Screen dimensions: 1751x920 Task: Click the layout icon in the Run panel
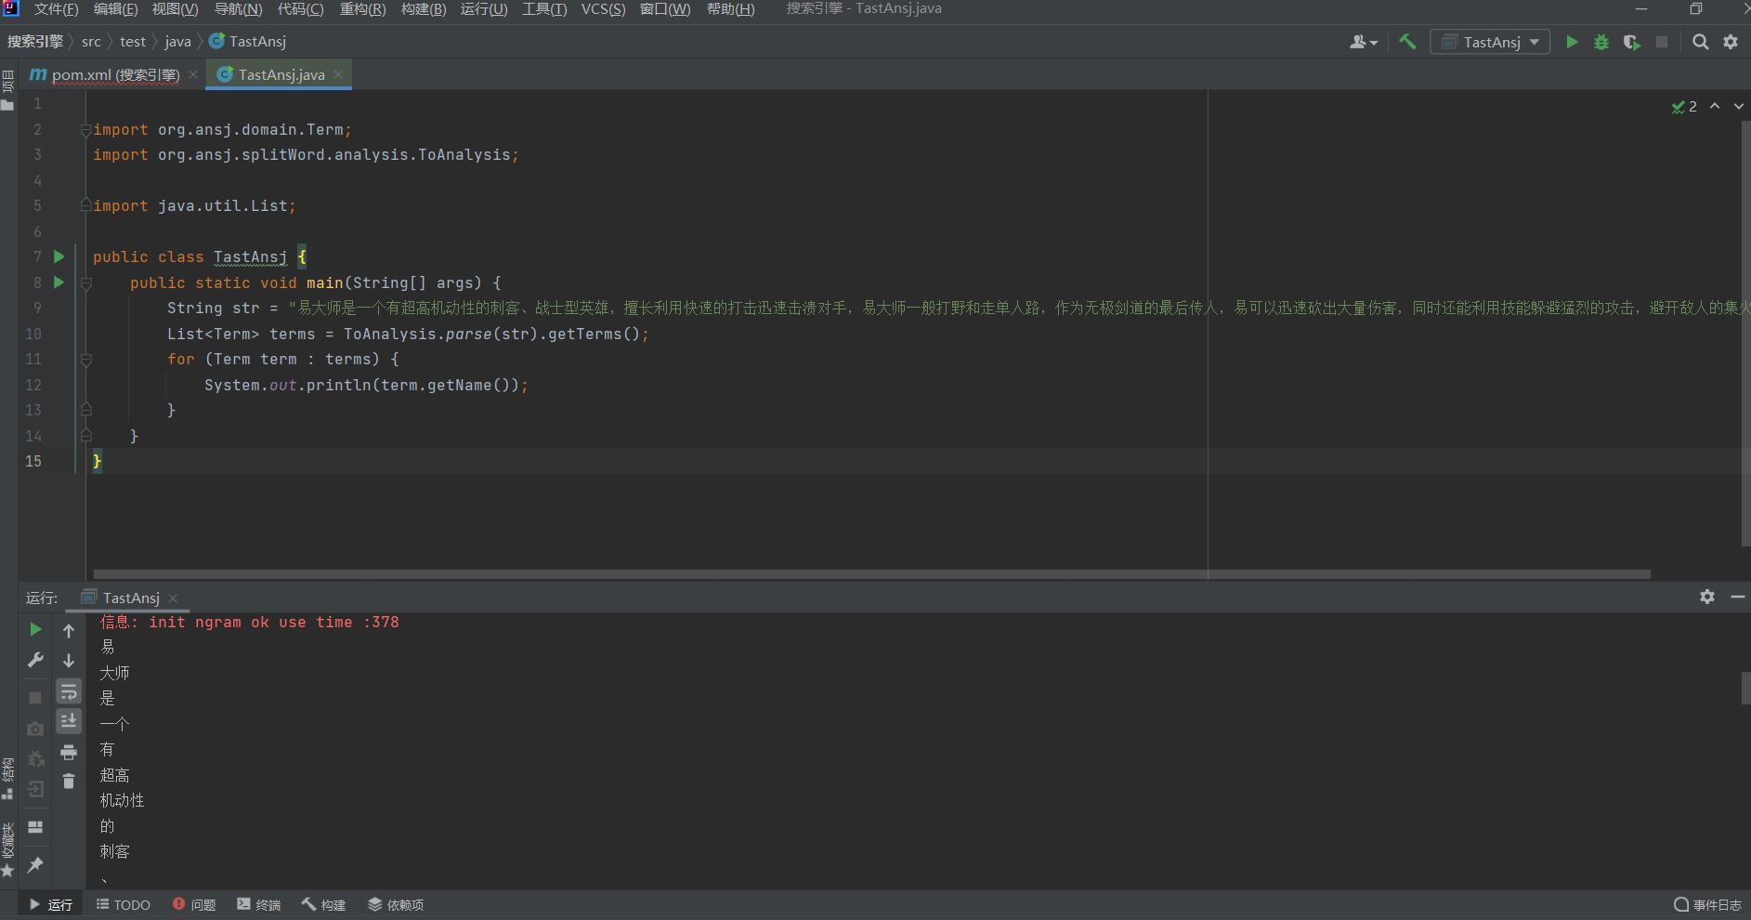click(x=35, y=827)
